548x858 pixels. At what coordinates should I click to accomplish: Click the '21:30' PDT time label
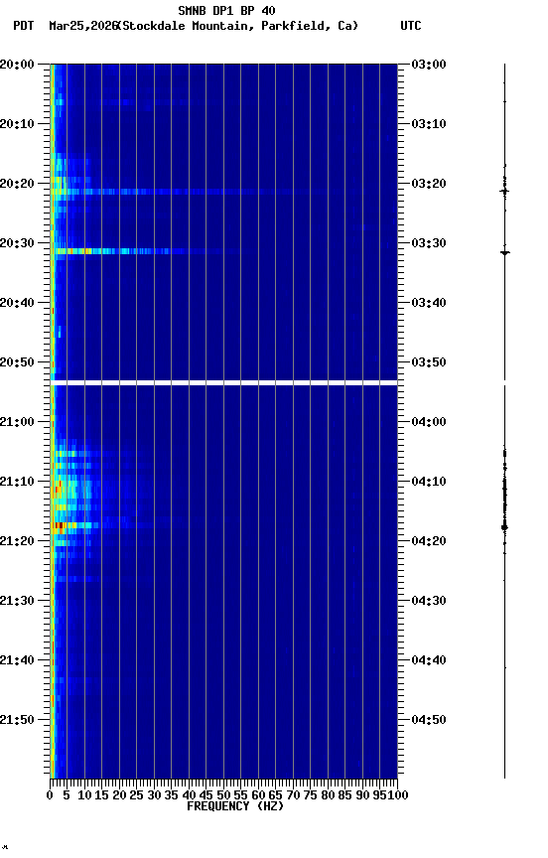17,602
